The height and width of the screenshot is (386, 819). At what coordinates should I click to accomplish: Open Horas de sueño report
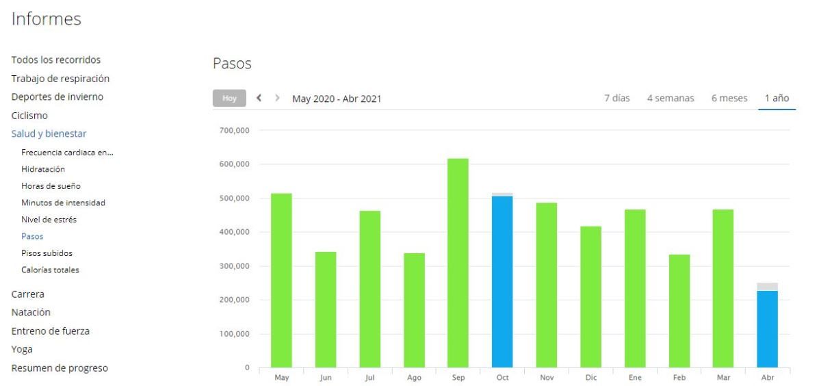(x=51, y=186)
